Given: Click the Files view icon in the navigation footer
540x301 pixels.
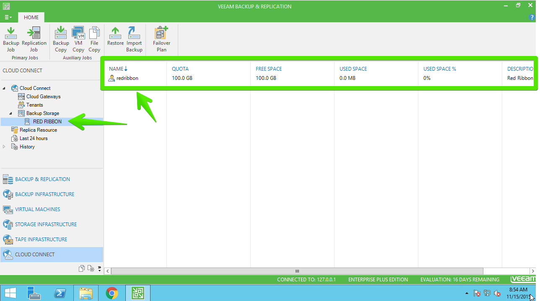Looking at the screenshot, I should click(82, 268).
